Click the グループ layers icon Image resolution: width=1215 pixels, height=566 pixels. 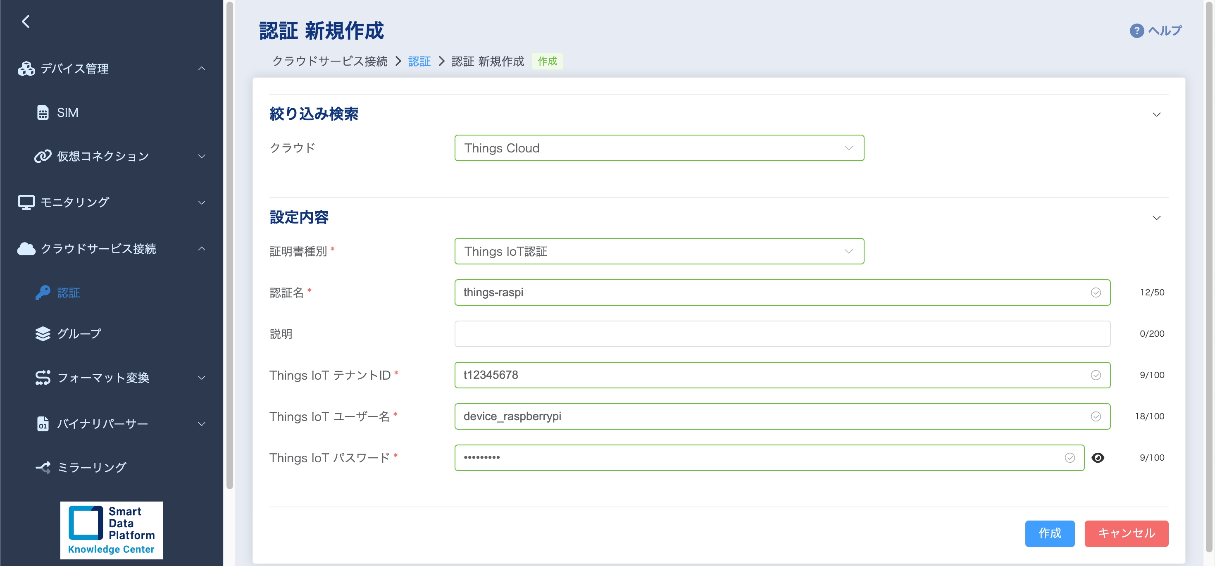pyautogui.click(x=43, y=333)
